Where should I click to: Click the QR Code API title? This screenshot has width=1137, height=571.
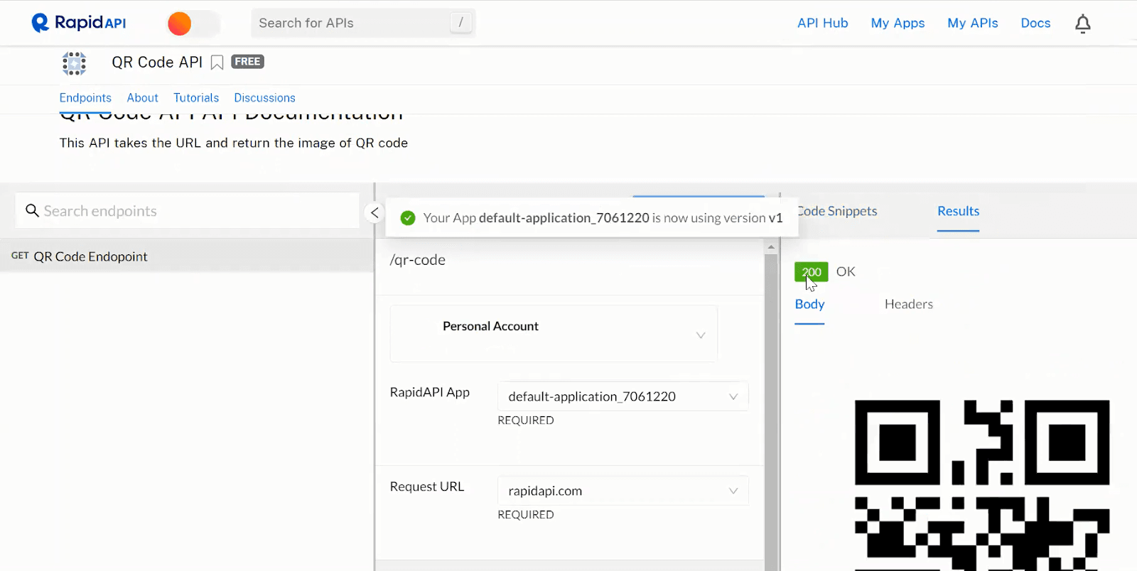pyautogui.click(x=157, y=62)
